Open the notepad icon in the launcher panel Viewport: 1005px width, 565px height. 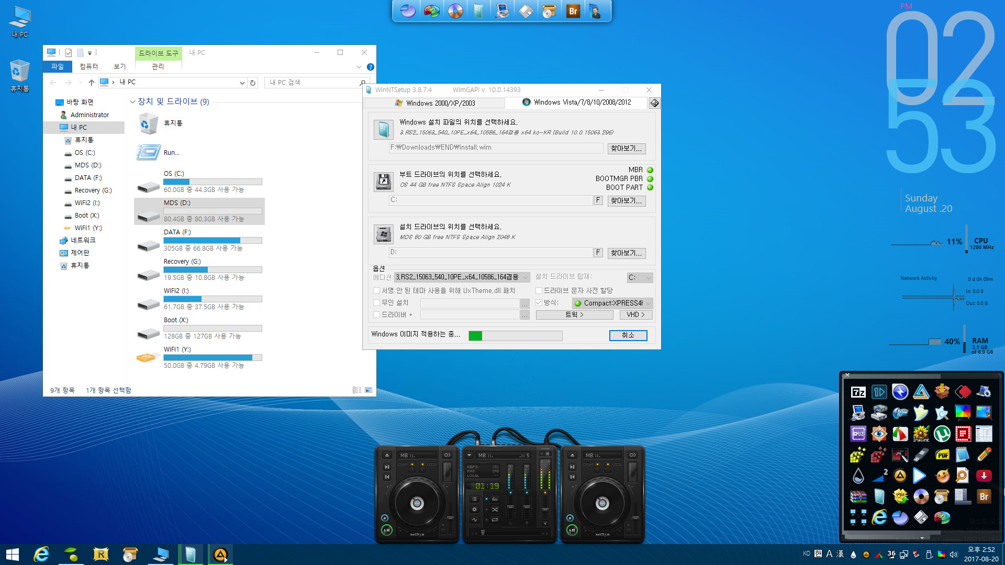tap(963, 455)
